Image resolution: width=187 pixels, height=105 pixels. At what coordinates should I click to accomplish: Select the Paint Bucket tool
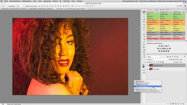[144, 55]
